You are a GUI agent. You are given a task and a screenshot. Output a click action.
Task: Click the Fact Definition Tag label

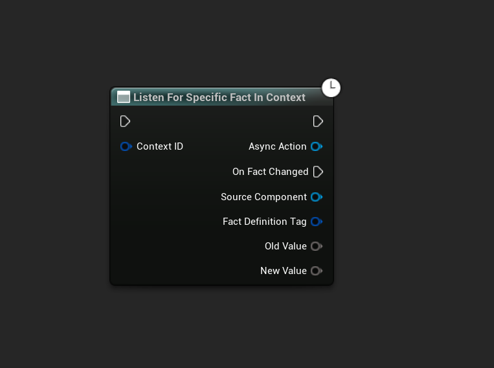point(264,222)
